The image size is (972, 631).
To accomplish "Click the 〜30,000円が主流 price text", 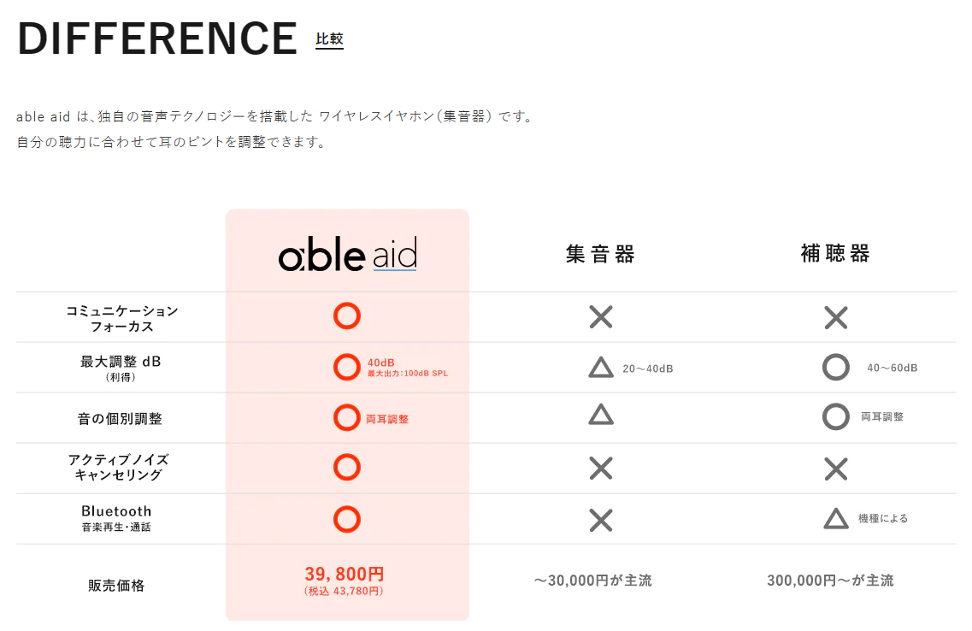I will pyautogui.click(x=593, y=581).
